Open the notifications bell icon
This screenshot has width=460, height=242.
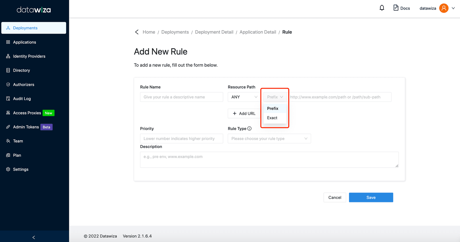(x=382, y=8)
